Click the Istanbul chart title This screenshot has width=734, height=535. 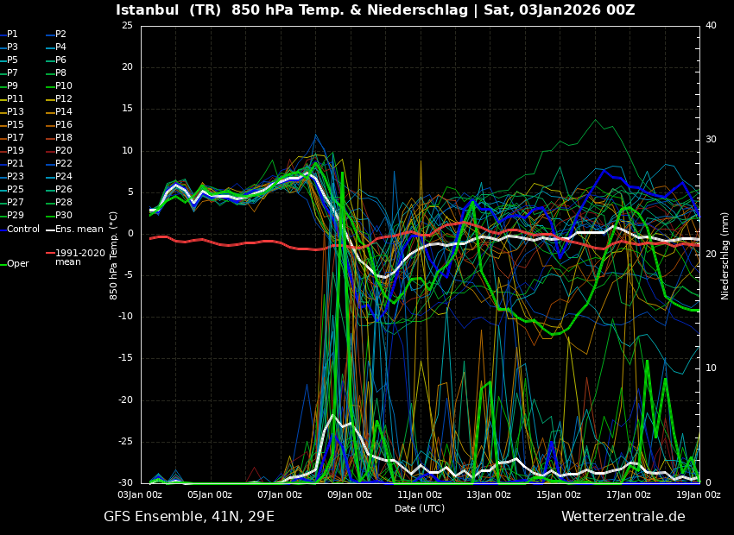(375, 9)
